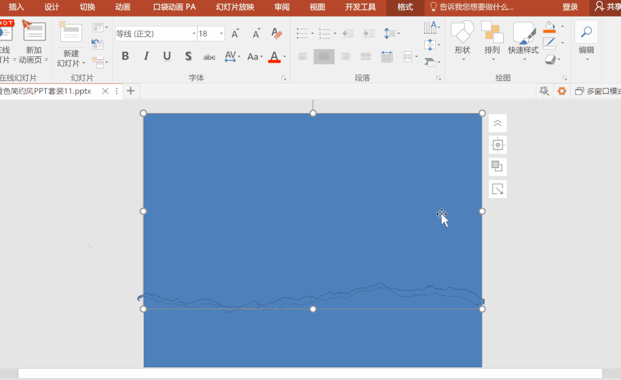Viewport: 621px width, 380px height.
Task: Apply justified paragraph alignment
Action: click(366, 56)
